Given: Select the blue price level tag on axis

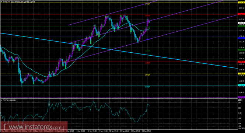Looking at the screenshot, I should coord(241,38).
